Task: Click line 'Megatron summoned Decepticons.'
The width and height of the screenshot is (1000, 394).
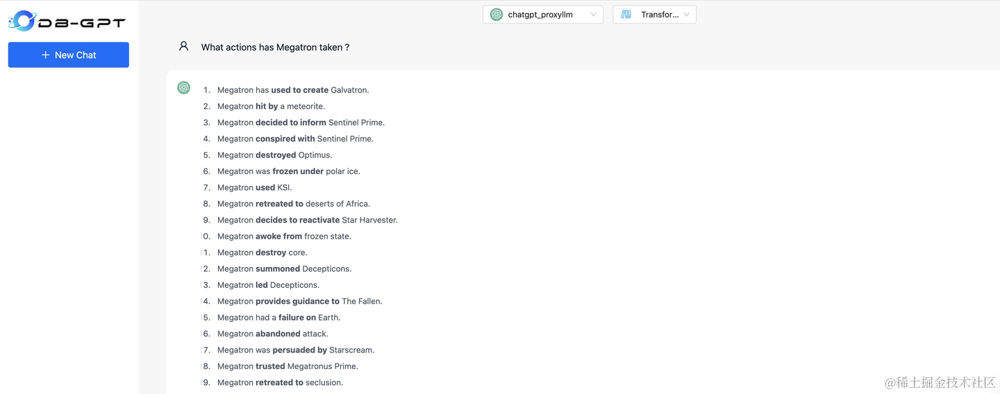Action: (285, 269)
